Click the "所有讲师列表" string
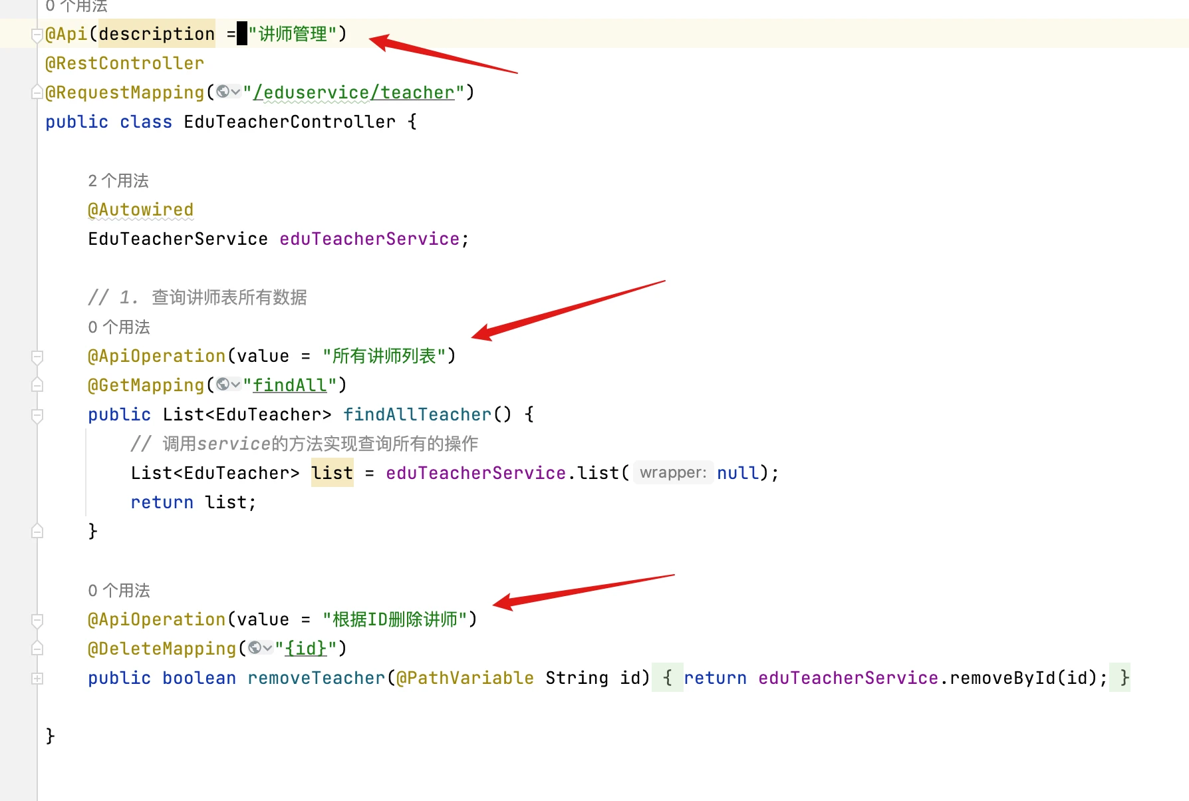 pyautogui.click(x=384, y=356)
